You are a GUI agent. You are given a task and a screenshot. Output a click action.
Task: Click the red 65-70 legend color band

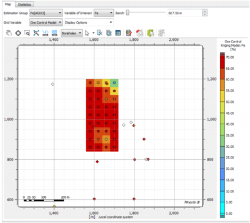pos(222,63)
